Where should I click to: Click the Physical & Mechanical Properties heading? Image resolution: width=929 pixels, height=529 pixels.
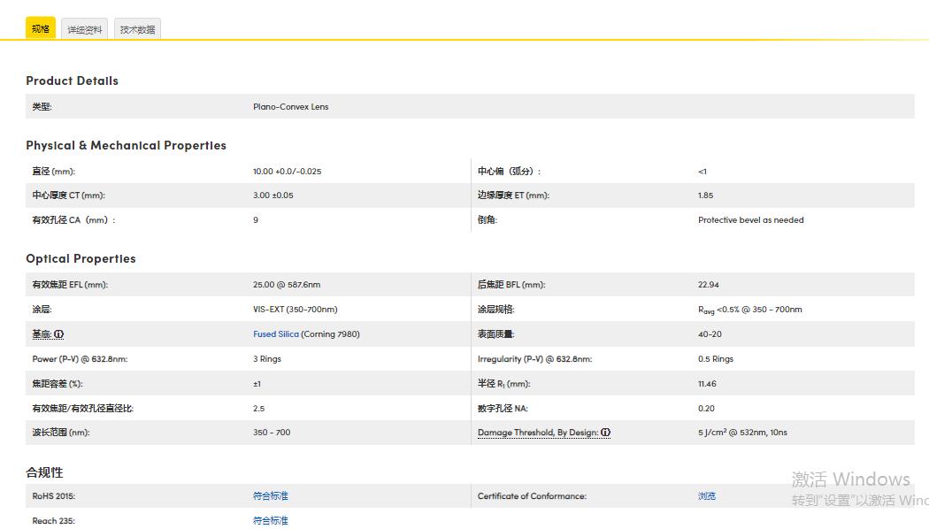click(126, 145)
